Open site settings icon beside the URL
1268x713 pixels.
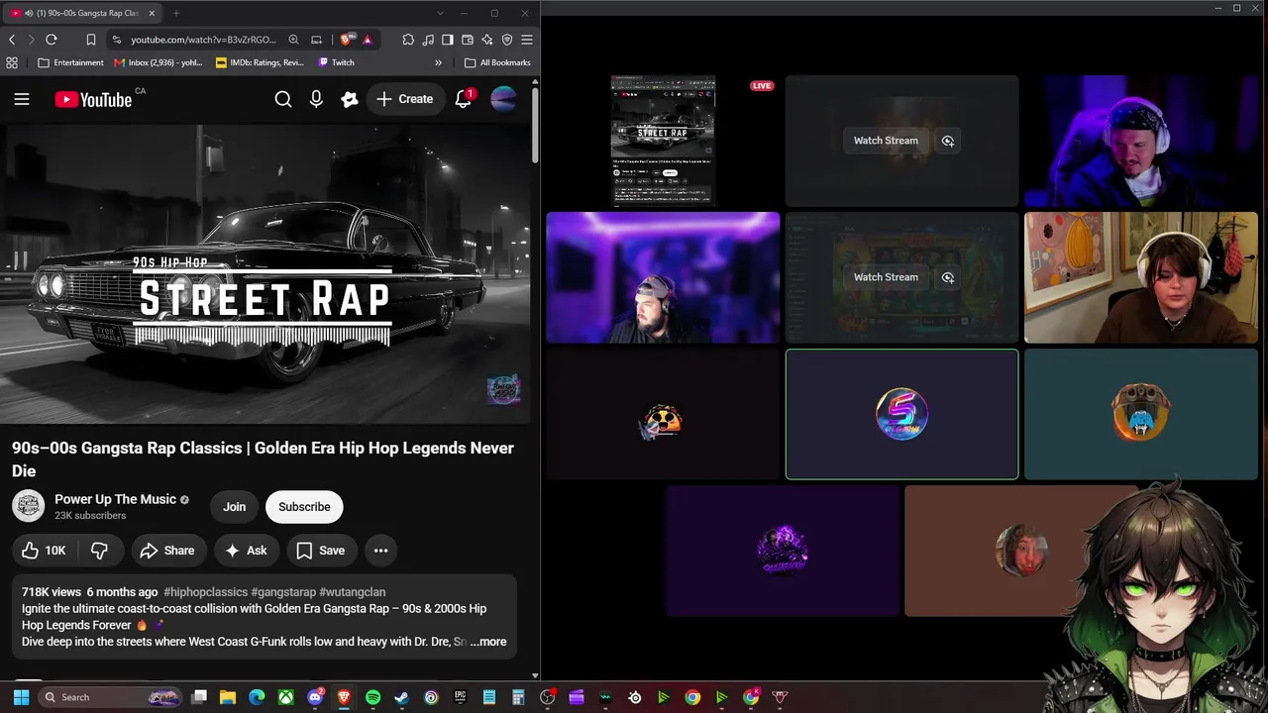117,40
